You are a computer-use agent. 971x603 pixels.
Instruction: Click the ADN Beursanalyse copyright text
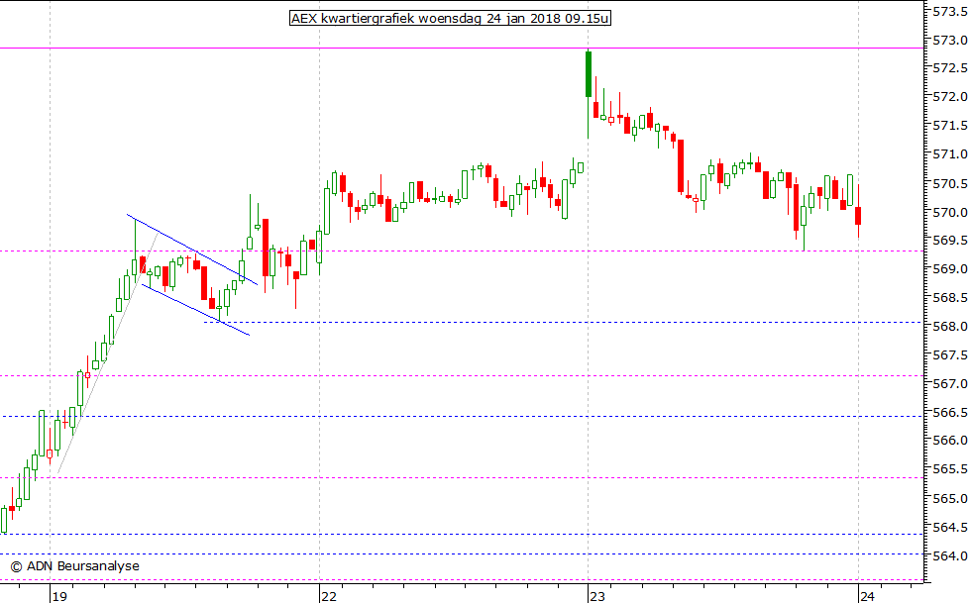(x=75, y=565)
